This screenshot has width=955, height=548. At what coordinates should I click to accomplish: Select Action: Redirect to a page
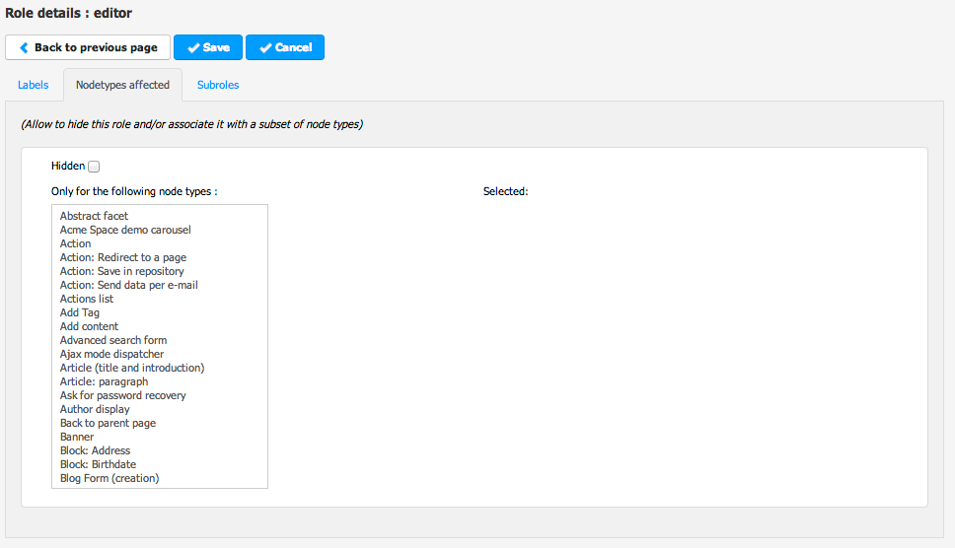122,257
